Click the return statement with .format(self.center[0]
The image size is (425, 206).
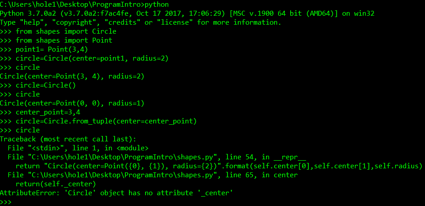(x=219, y=166)
